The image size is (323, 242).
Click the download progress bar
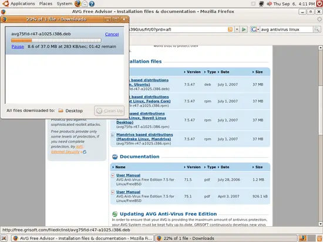click(x=56, y=40)
